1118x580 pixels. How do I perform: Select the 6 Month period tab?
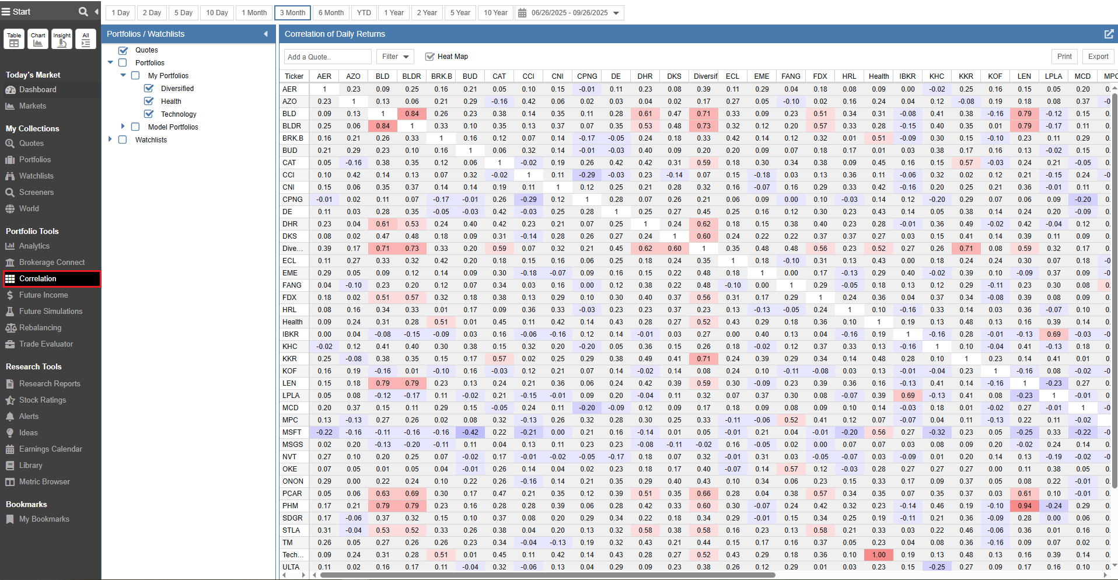331,13
